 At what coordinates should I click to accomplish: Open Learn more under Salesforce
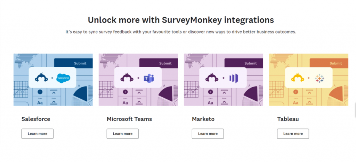coord(38,134)
